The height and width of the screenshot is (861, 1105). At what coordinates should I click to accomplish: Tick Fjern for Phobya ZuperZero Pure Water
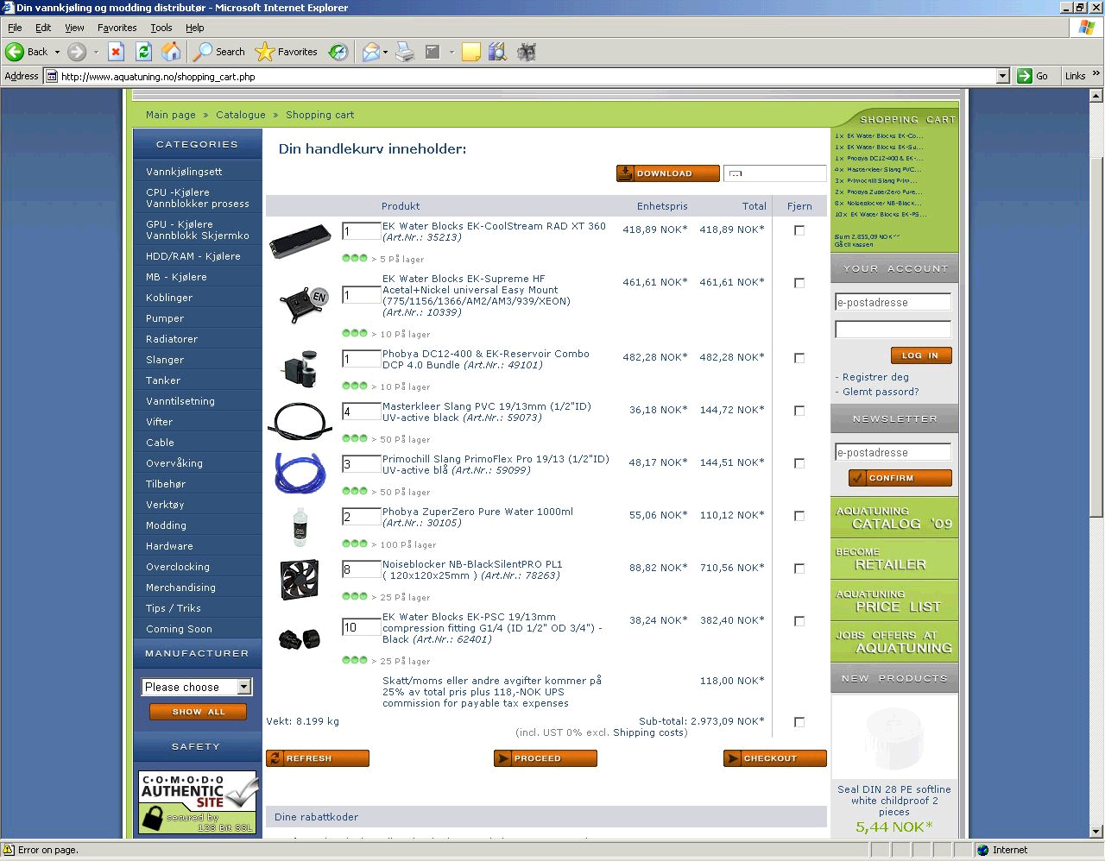[x=799, y=516]
